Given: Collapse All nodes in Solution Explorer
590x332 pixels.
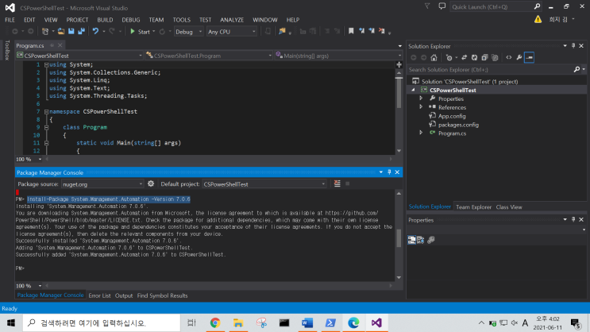Looking at the screenshot, I should 484,58.
